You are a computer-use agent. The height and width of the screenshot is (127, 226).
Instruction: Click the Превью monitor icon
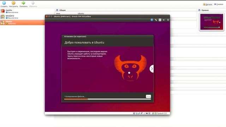coord(199,10)
